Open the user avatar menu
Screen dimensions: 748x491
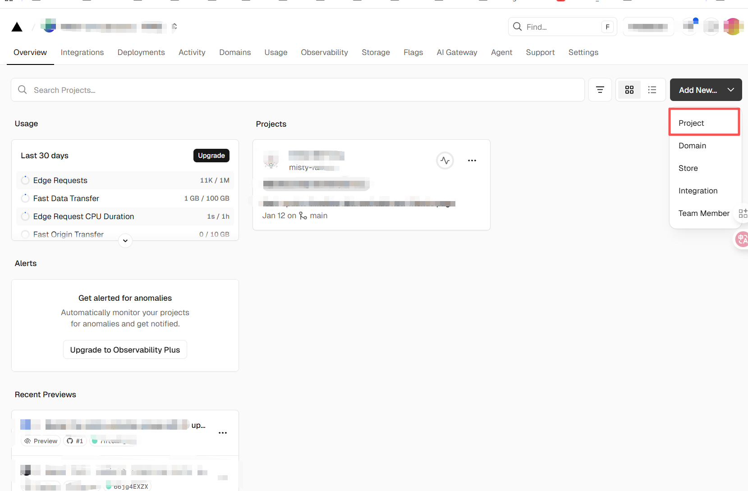(x=733, y=27)
